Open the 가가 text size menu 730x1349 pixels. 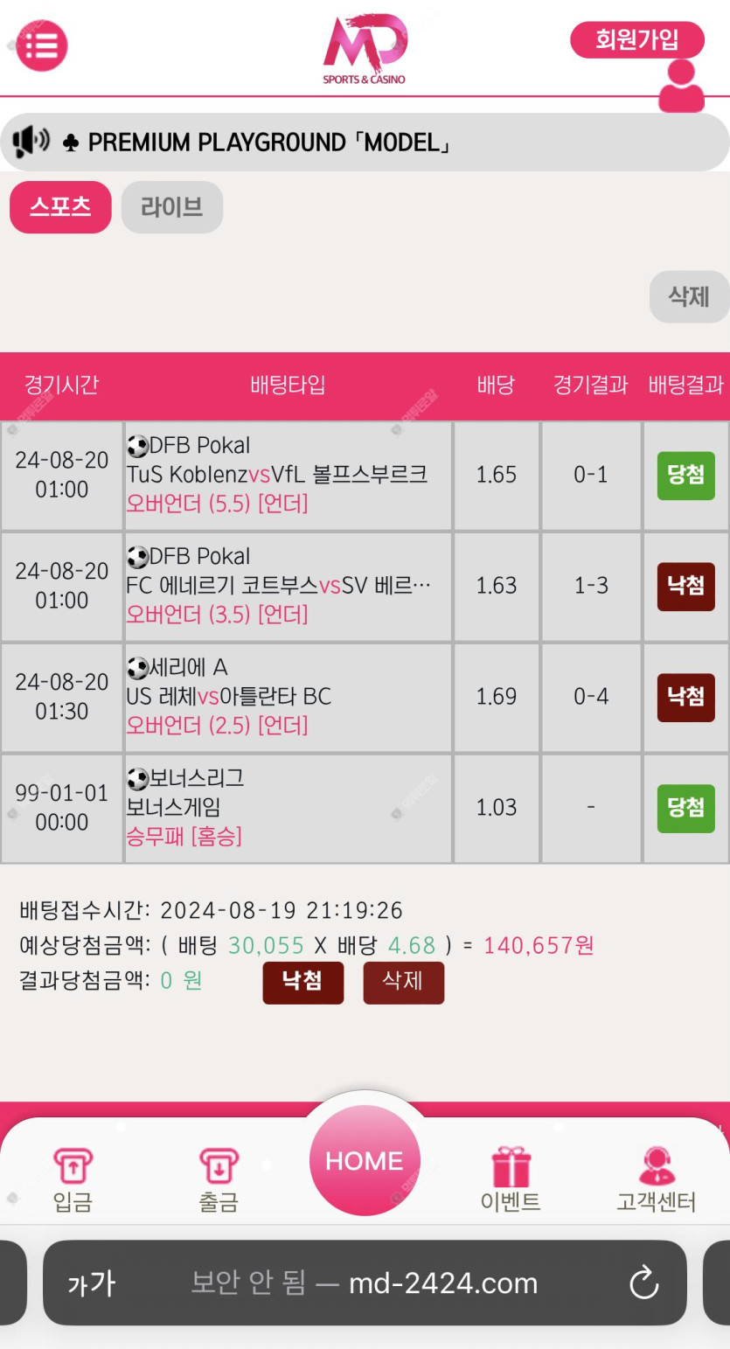tap(91, 1283)
